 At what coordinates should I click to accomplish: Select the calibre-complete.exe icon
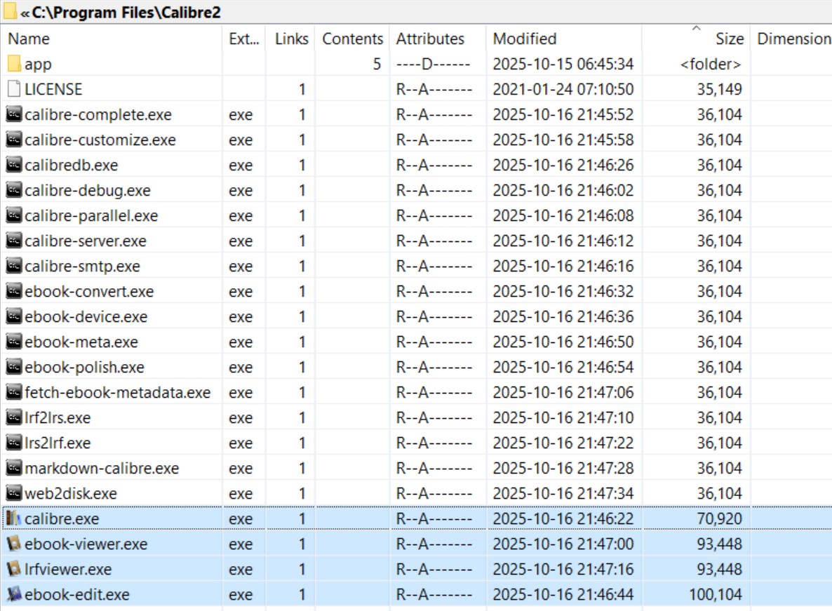point(14,114)
